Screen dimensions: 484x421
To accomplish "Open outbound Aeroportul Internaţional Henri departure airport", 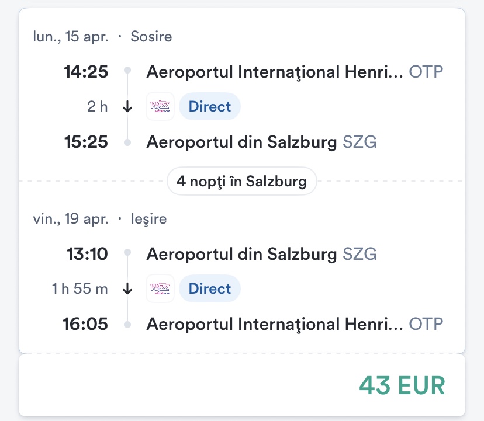I will (x=274, y=72).
